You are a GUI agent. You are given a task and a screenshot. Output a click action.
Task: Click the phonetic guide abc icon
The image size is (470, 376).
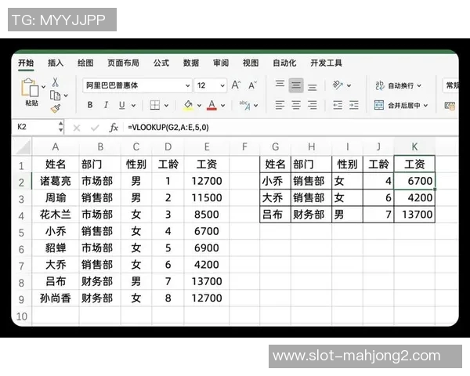pos(245,105)
